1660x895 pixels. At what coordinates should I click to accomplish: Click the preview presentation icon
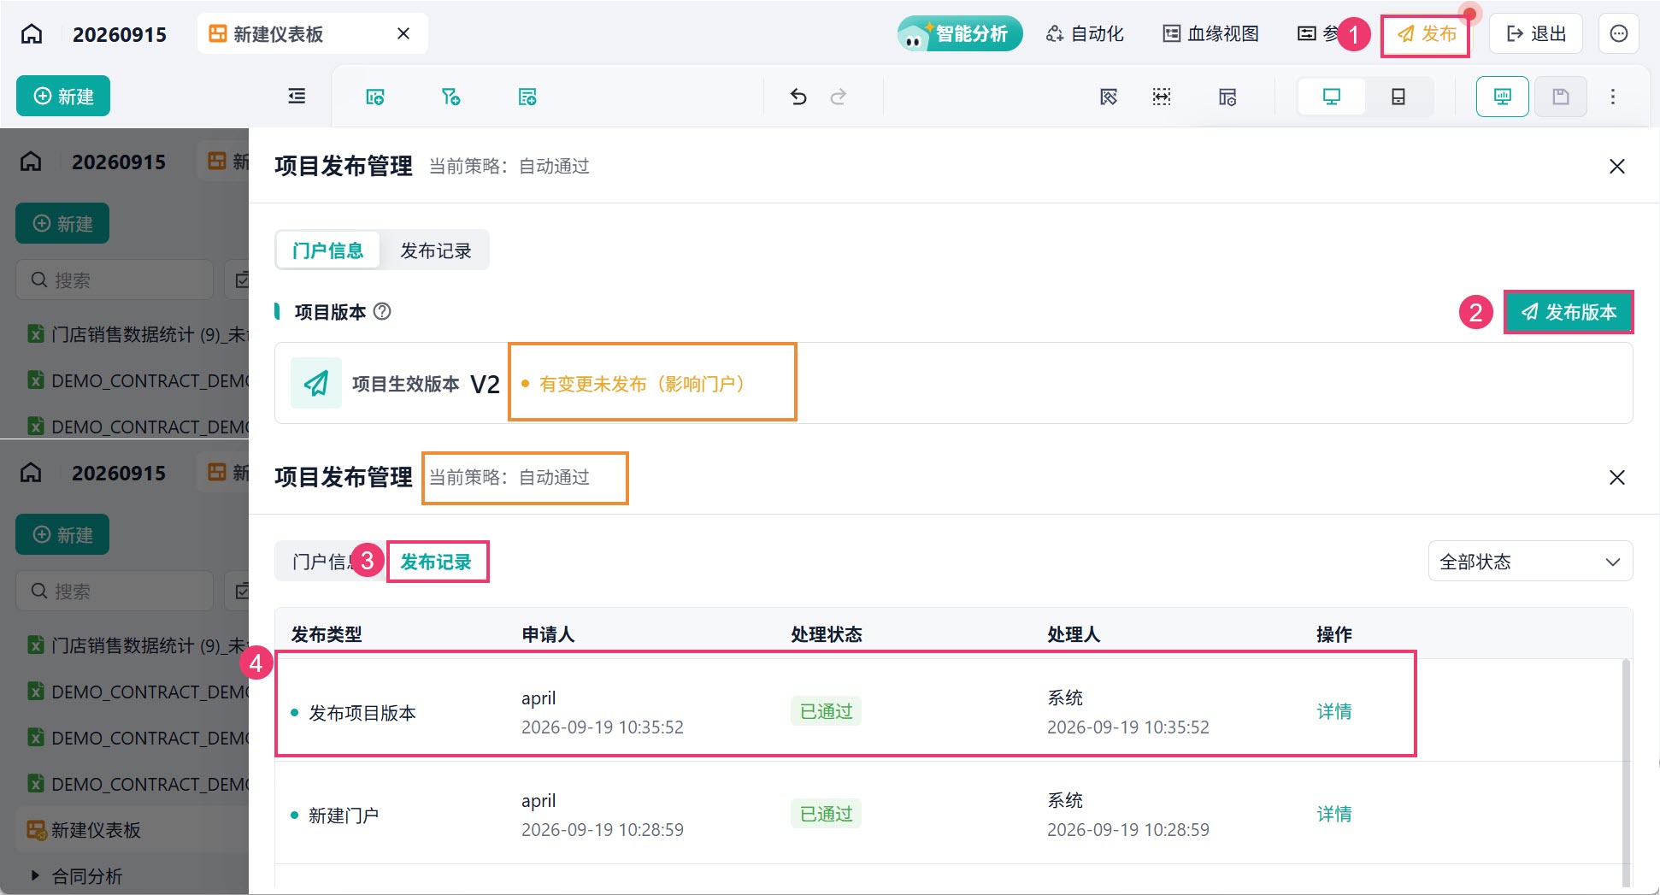[1503, 97]
